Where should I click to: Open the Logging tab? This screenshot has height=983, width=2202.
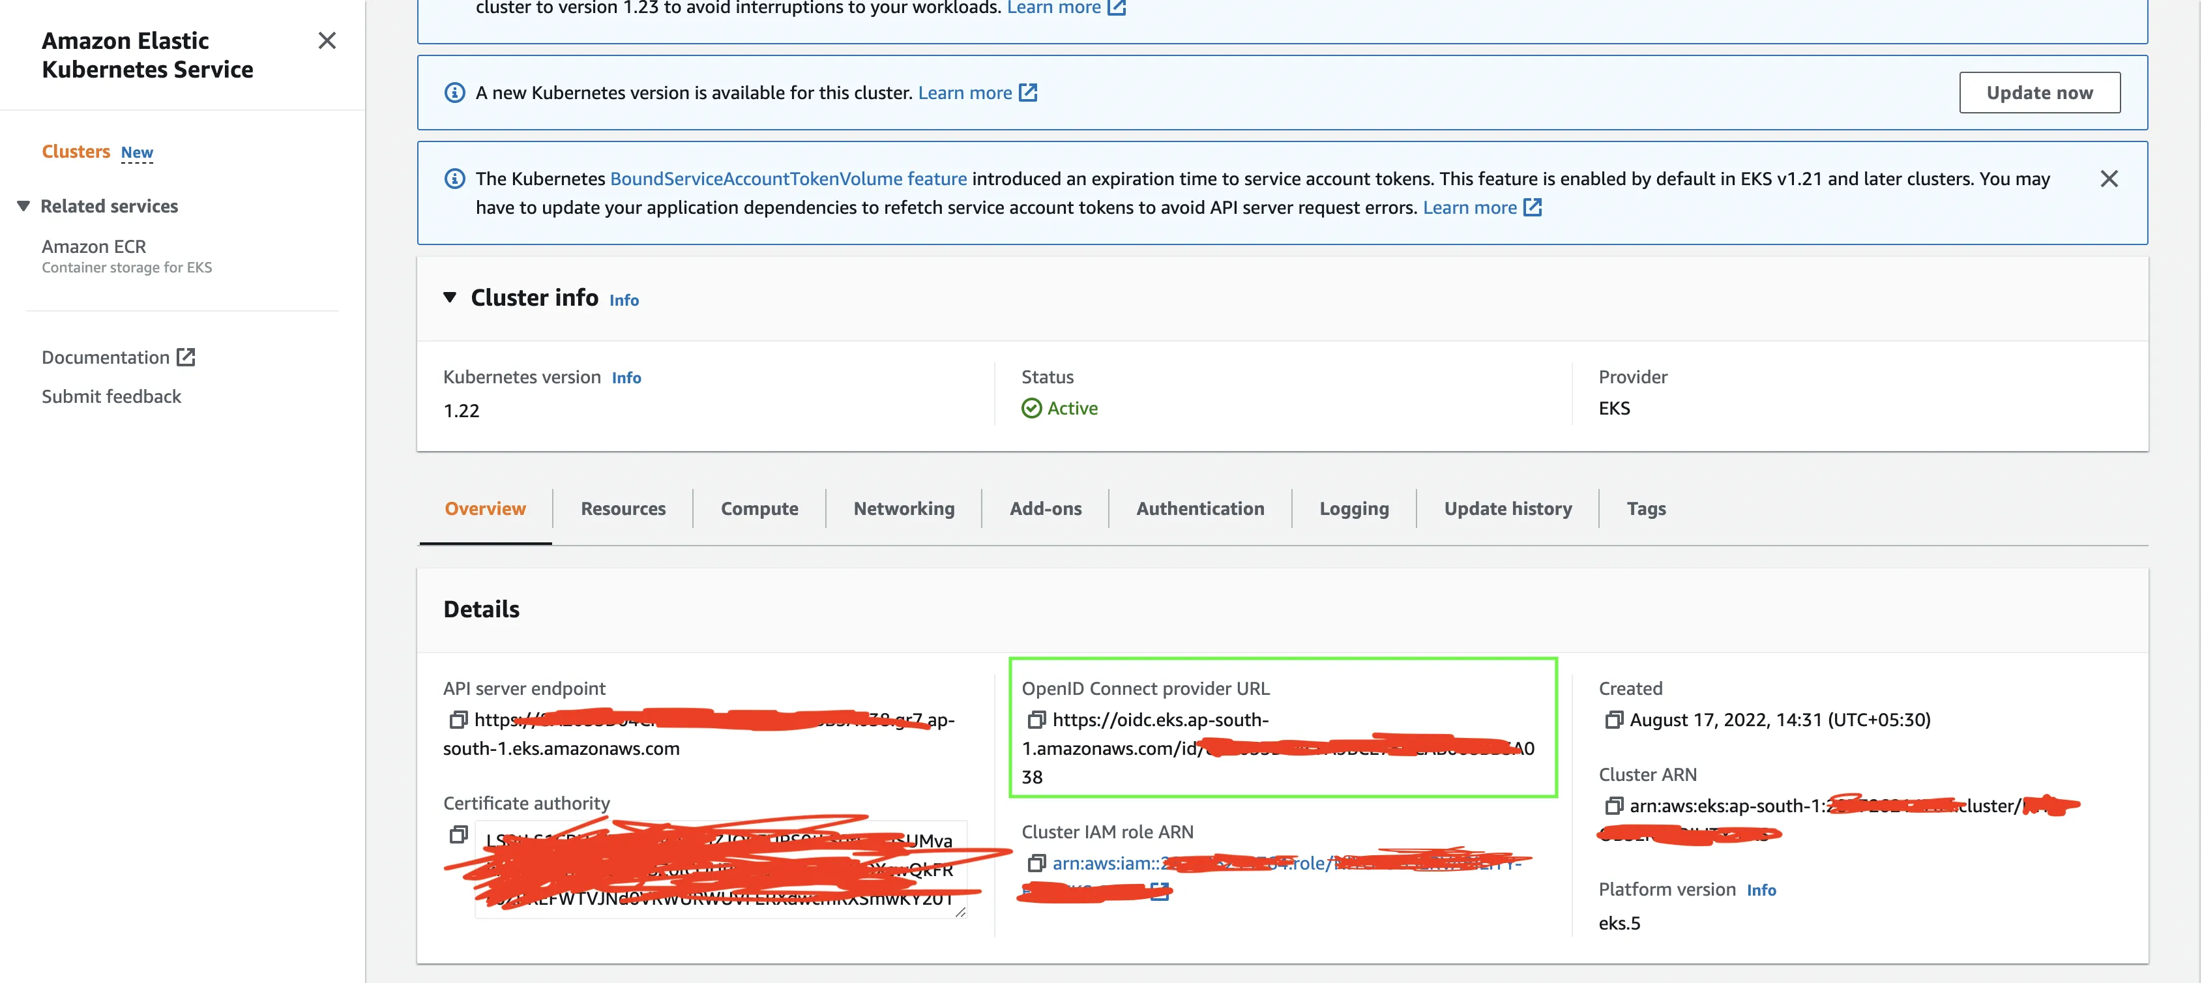[x=1354, y=508]
